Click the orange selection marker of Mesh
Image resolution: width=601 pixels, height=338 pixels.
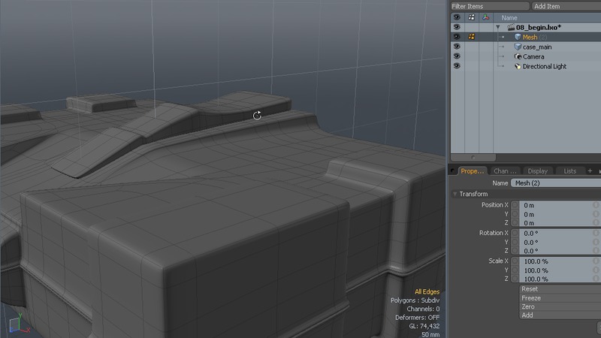click(472, 37)
